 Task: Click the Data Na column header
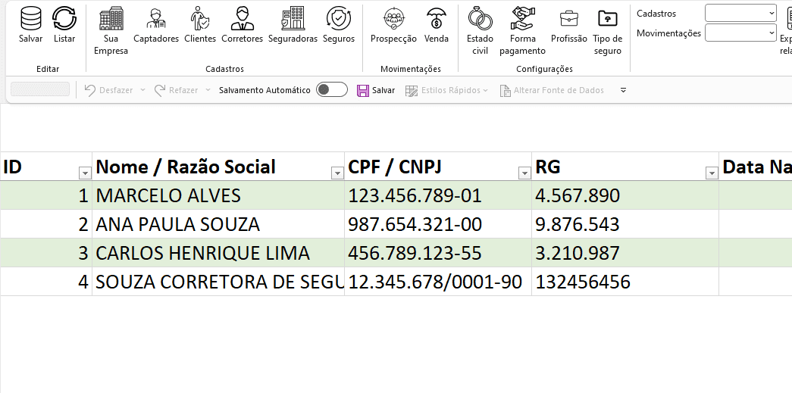click(x=756, y=167)
